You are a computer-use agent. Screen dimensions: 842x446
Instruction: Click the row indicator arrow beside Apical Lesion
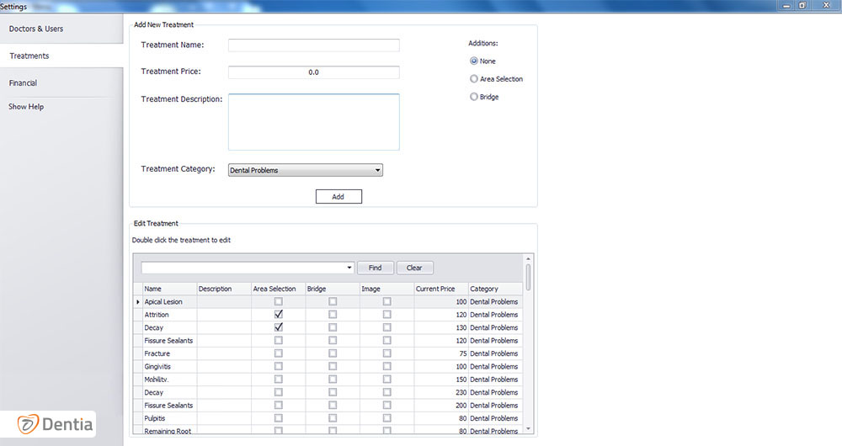coord(137,302)
